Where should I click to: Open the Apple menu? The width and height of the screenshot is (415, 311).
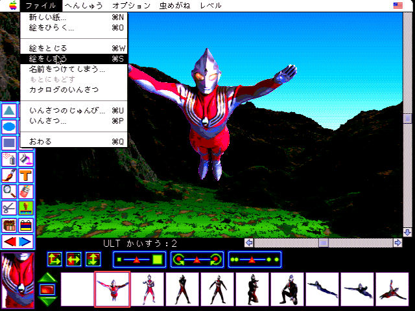click(13, 6)
